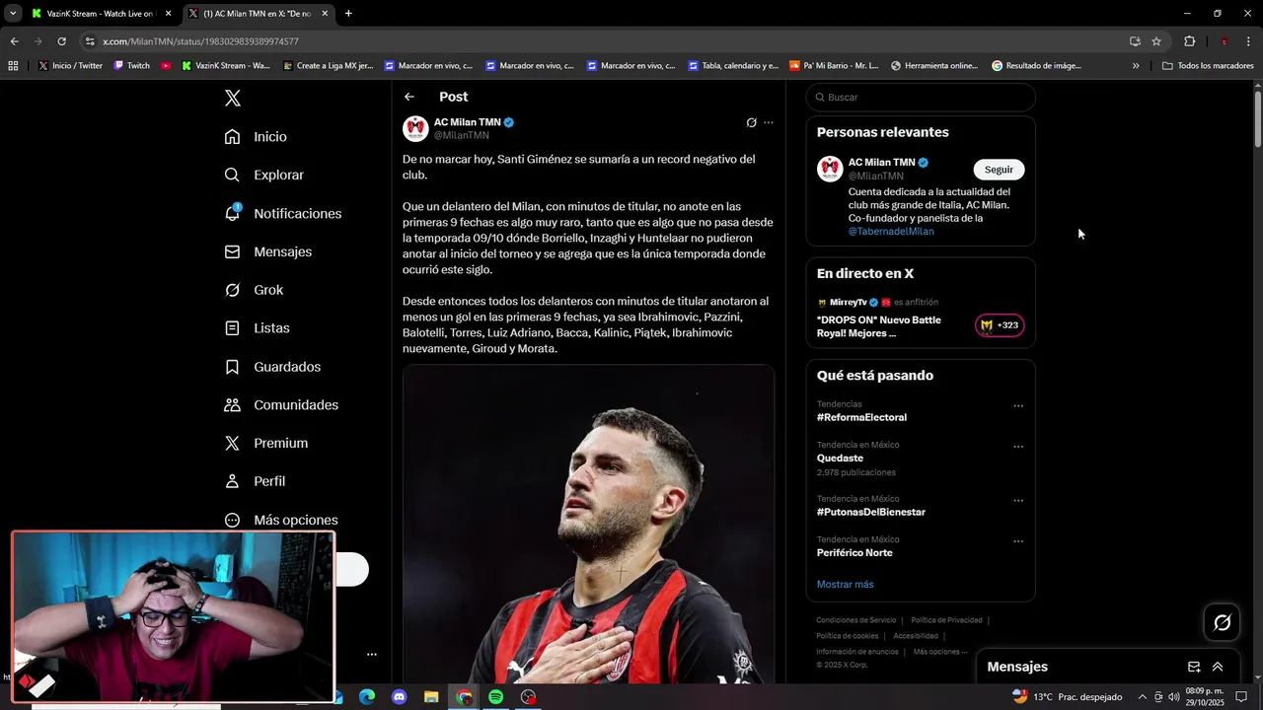
Task: Click AC Milan TMN avatar on the post
Action: 415,128
